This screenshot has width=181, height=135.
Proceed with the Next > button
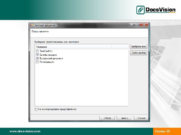click(x=124, y=118)
